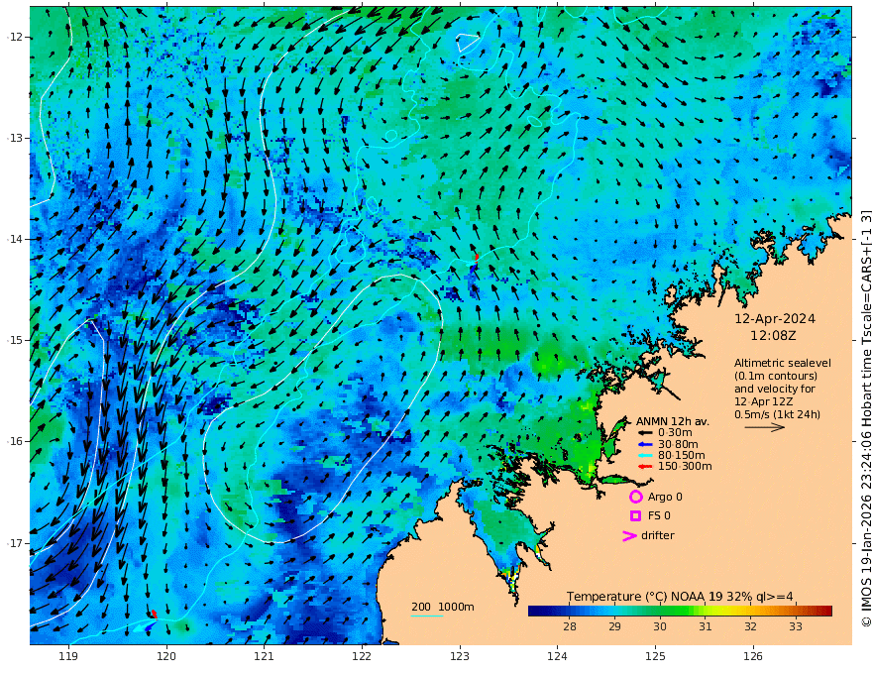Click the temperature color bar

pyautogui.click(x=680, y=611)
